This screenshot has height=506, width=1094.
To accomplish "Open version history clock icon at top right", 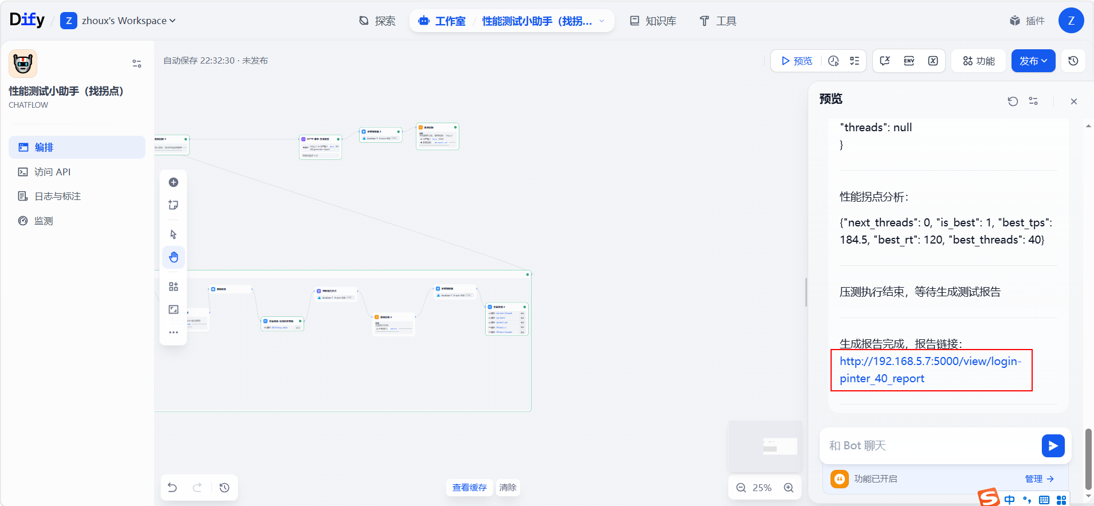I will pyautogui.click(x=1073, y=61).
